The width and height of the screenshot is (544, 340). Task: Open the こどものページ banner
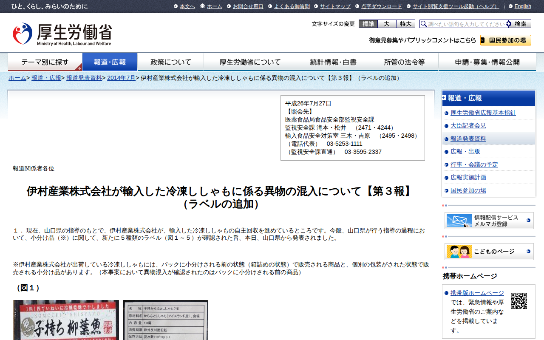489,252
